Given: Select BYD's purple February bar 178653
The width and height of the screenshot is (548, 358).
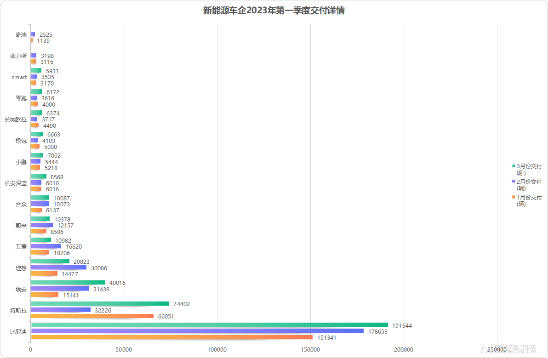Looking at the screenshot, I should (197, 331).
